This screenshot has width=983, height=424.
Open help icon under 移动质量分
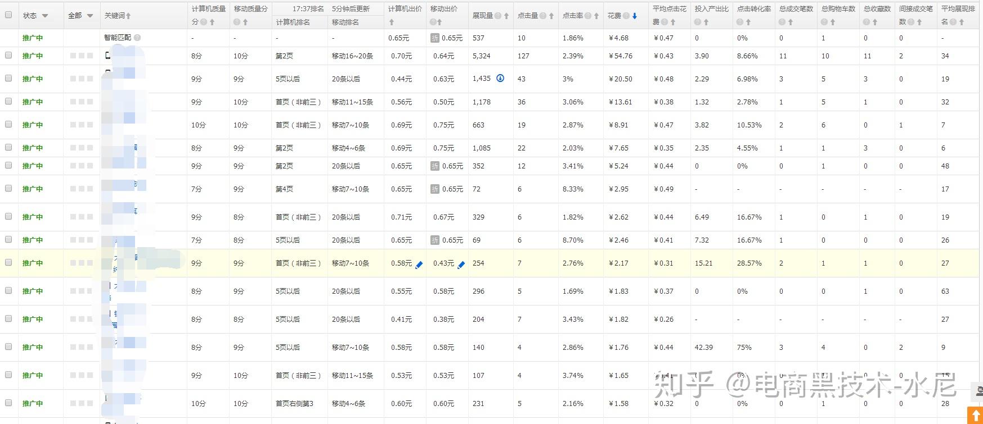click(x=237, y=22)
